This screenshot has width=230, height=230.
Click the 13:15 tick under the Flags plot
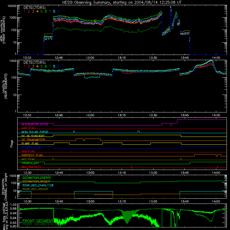tap(122, 173)
